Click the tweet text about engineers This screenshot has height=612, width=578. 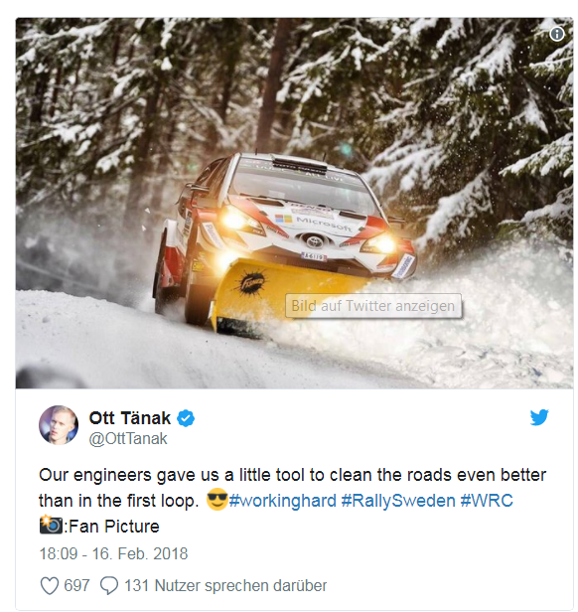click(x=292, y=501)
